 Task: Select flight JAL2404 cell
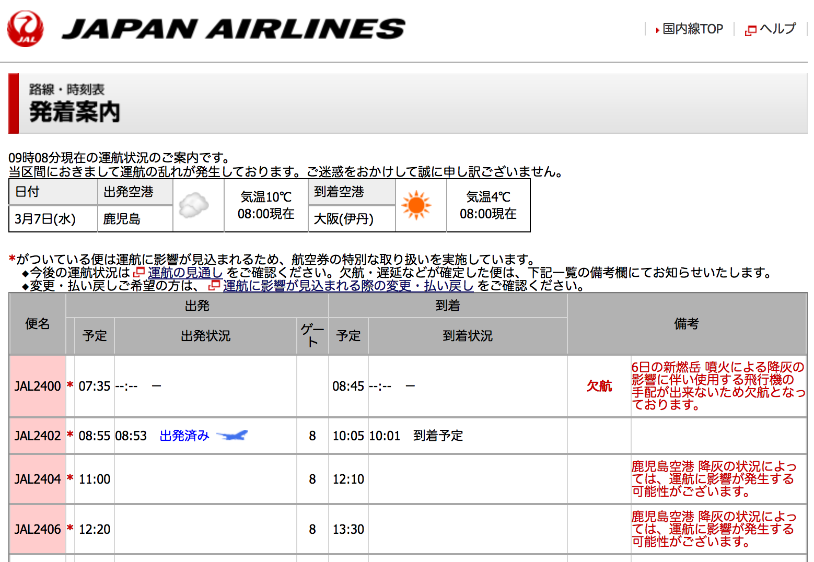pyautogui.click(x=38, y=479)
